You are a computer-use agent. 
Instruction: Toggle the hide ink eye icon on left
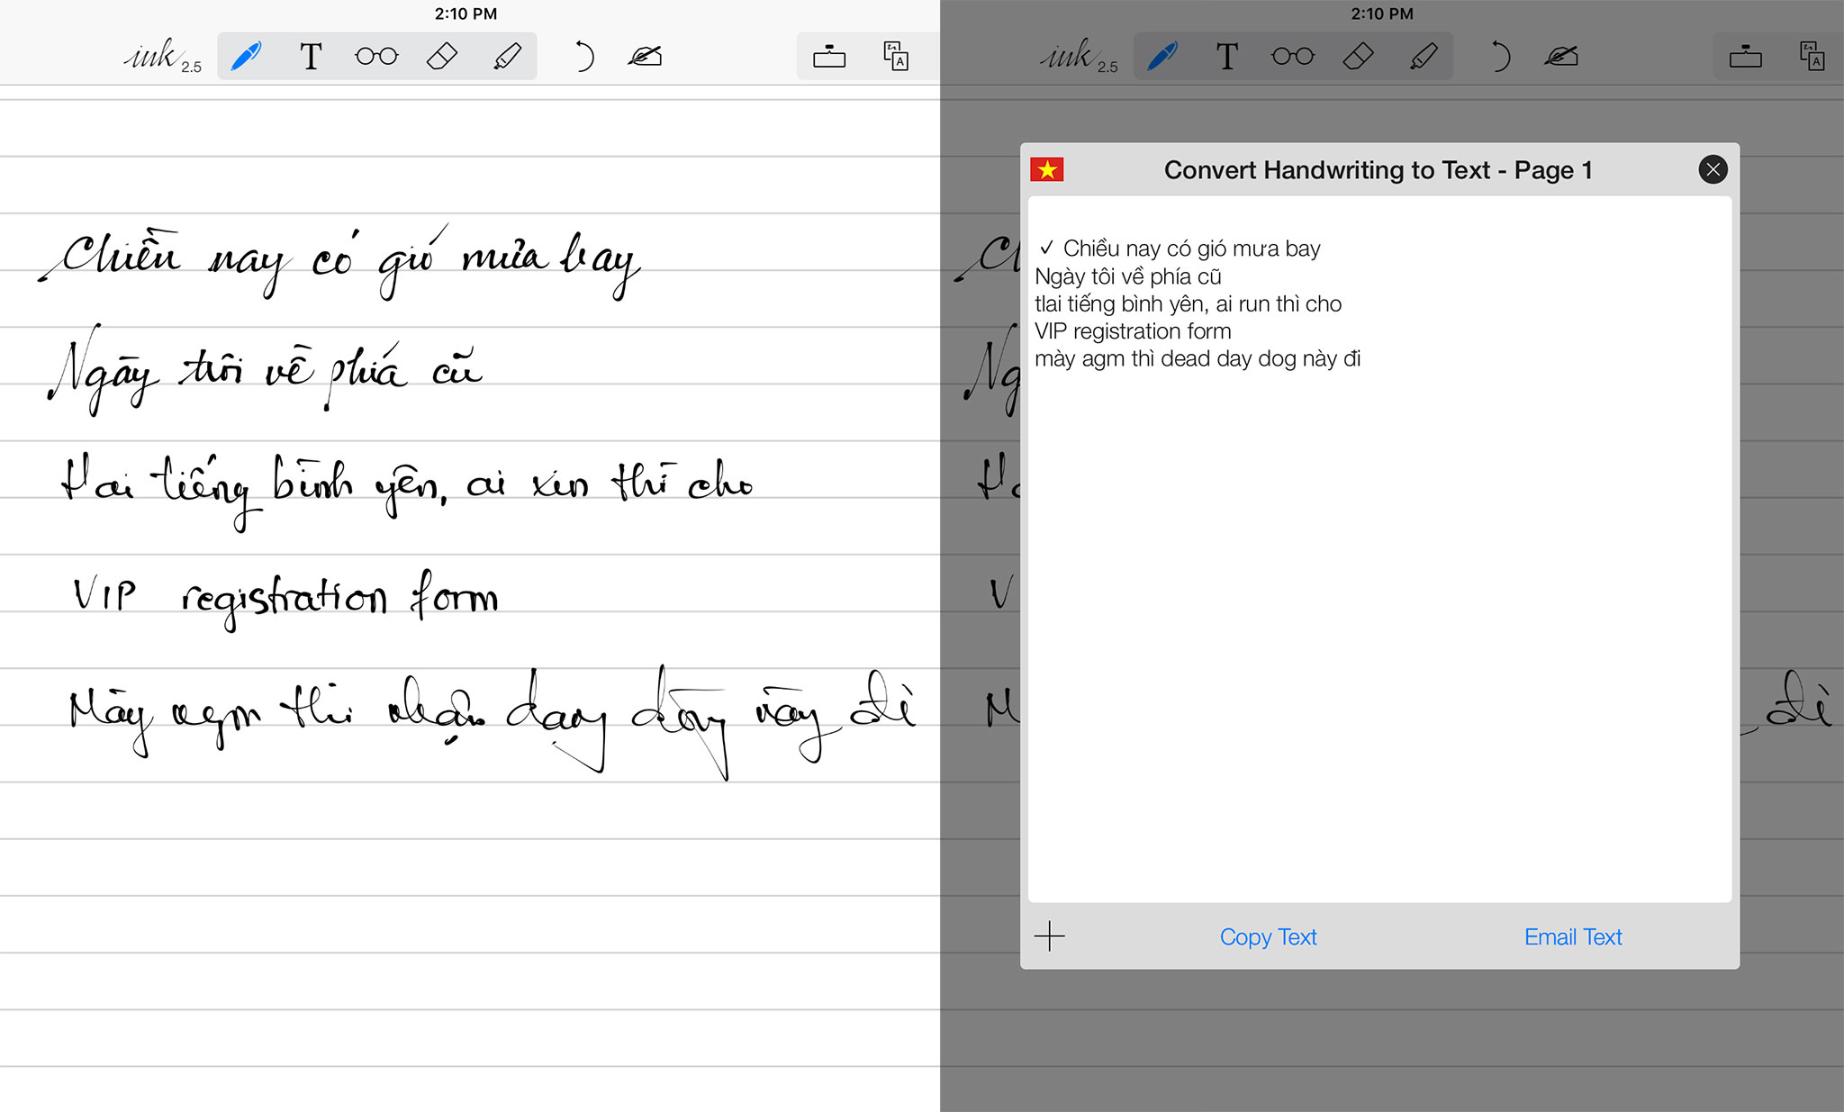[x=645, y=57]
